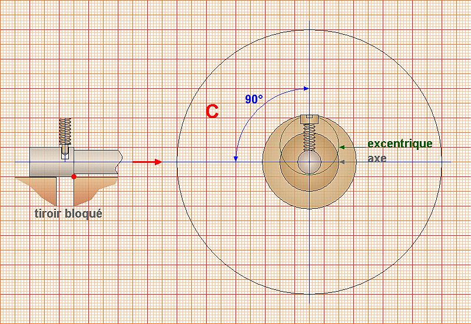Image resolution: width=471 pixels, height=324 pixels.
Task: Select the blue 90° angle label
Action: 254,99
